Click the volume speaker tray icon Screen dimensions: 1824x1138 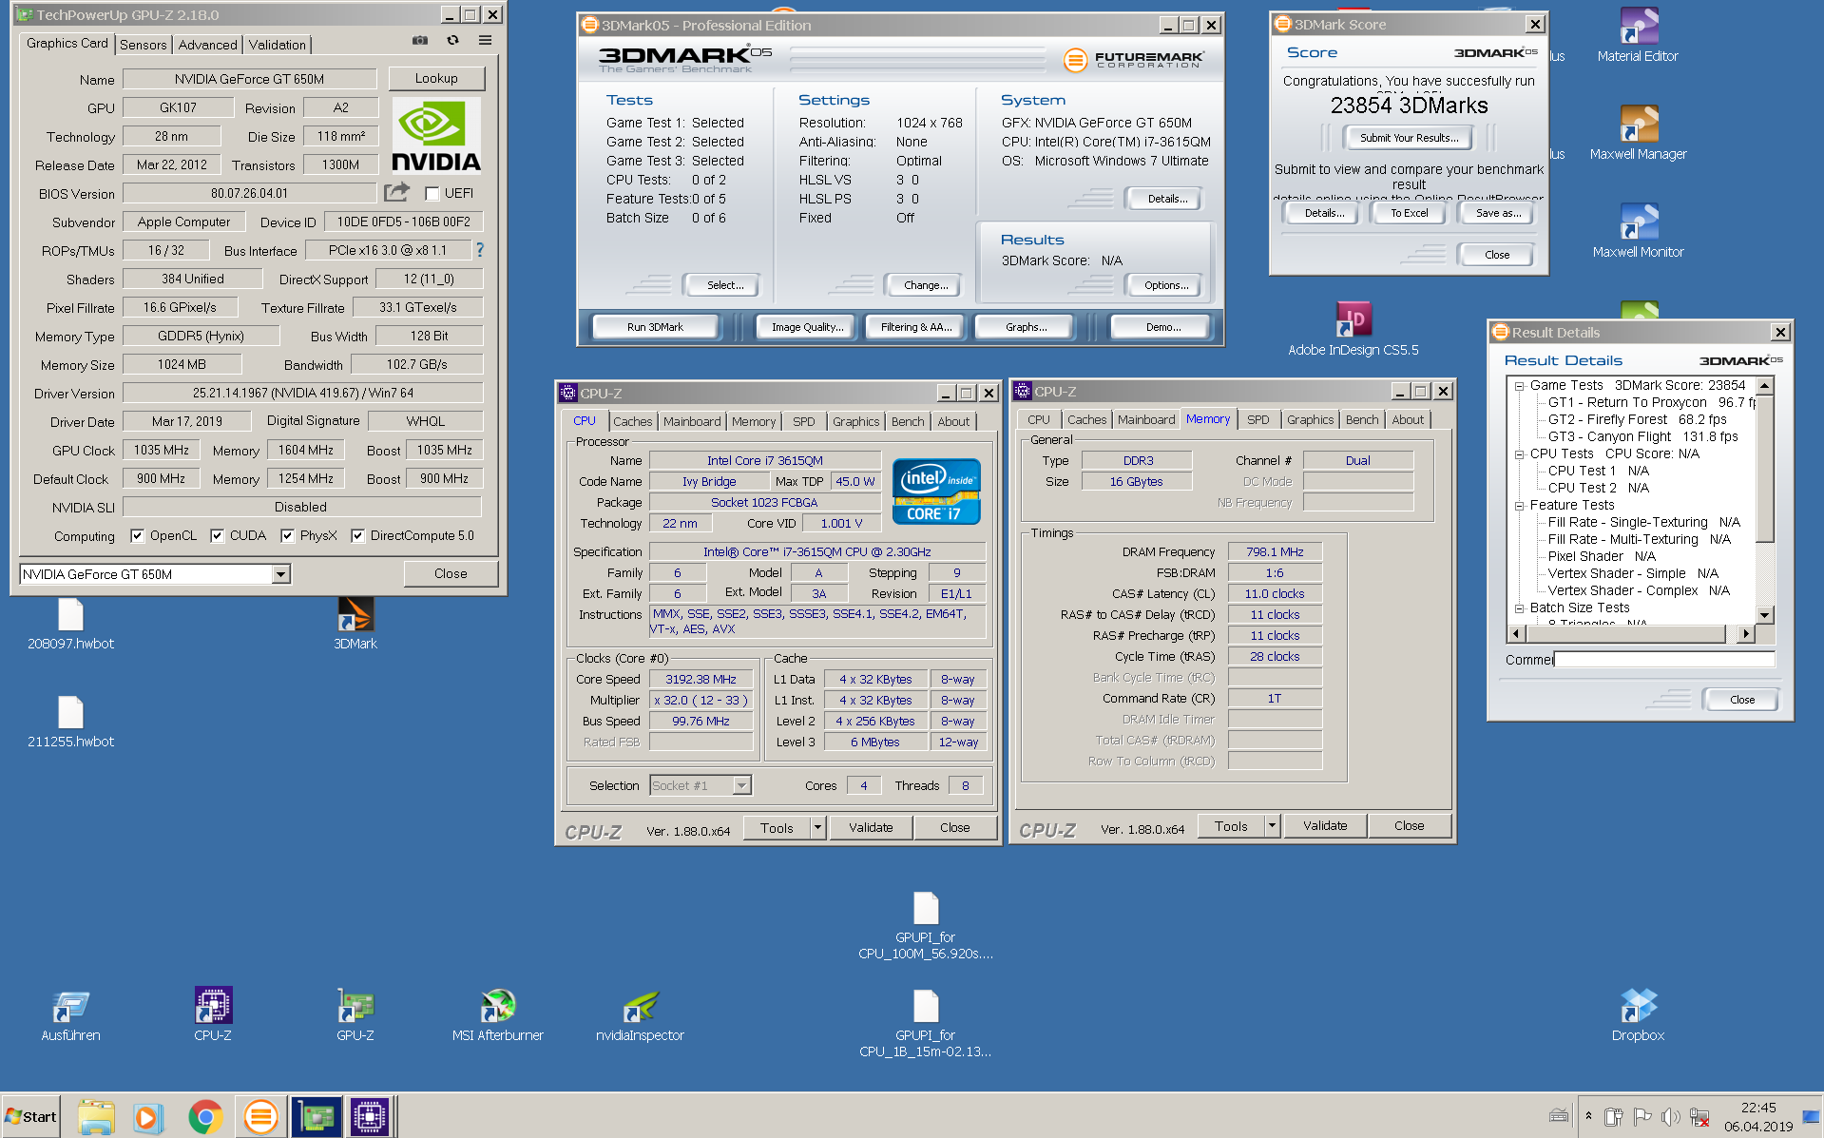pos(1670,1117)
